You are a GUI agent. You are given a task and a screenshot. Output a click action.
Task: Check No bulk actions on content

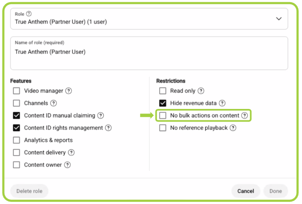pos(163,116)
